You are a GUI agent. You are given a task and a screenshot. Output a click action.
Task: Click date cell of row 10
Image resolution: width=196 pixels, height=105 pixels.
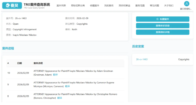pyautogui.click(x=23, y=73)
